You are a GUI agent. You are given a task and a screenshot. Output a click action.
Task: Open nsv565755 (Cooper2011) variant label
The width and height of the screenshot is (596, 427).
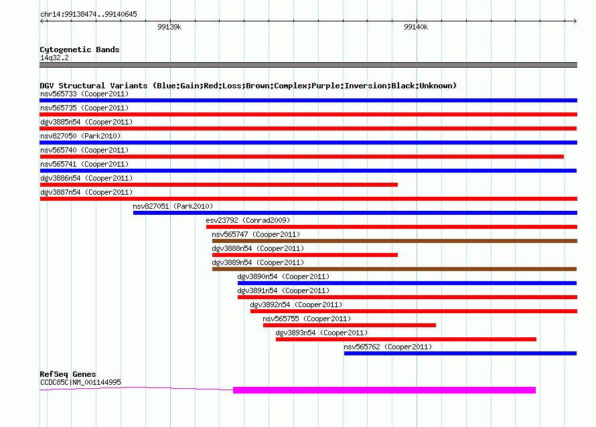[x=307, y=319]
